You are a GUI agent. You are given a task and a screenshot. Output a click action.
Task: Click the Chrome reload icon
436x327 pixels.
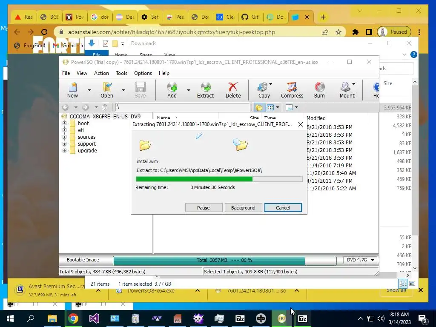(x=44, y=32)
